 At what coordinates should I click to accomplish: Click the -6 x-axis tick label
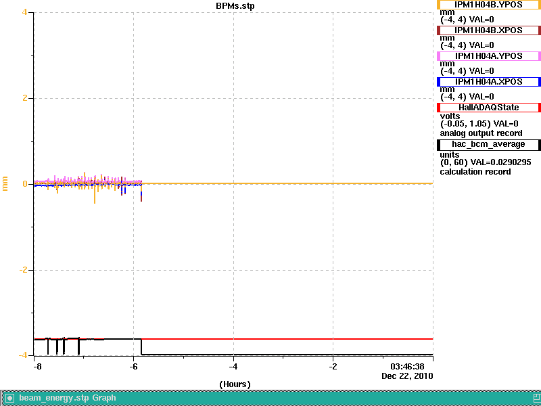(133, 367)
